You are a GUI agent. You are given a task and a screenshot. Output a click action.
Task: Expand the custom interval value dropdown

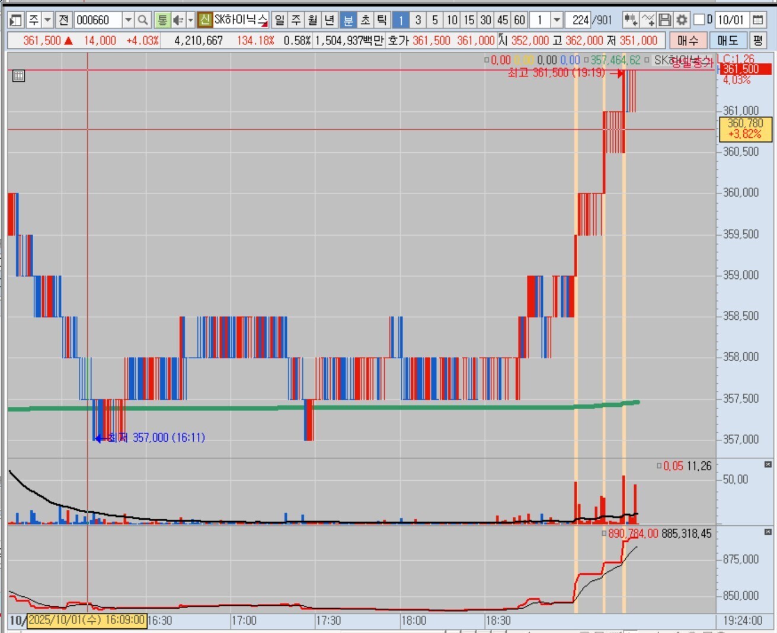pos(557,20)
